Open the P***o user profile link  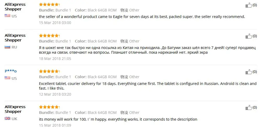(x=11, y=71)
